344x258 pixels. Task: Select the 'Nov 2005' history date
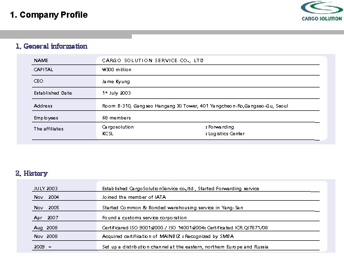point(46,207)
